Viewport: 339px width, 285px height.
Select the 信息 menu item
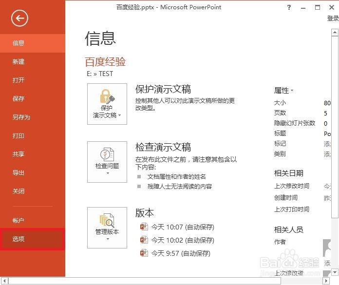33,43
